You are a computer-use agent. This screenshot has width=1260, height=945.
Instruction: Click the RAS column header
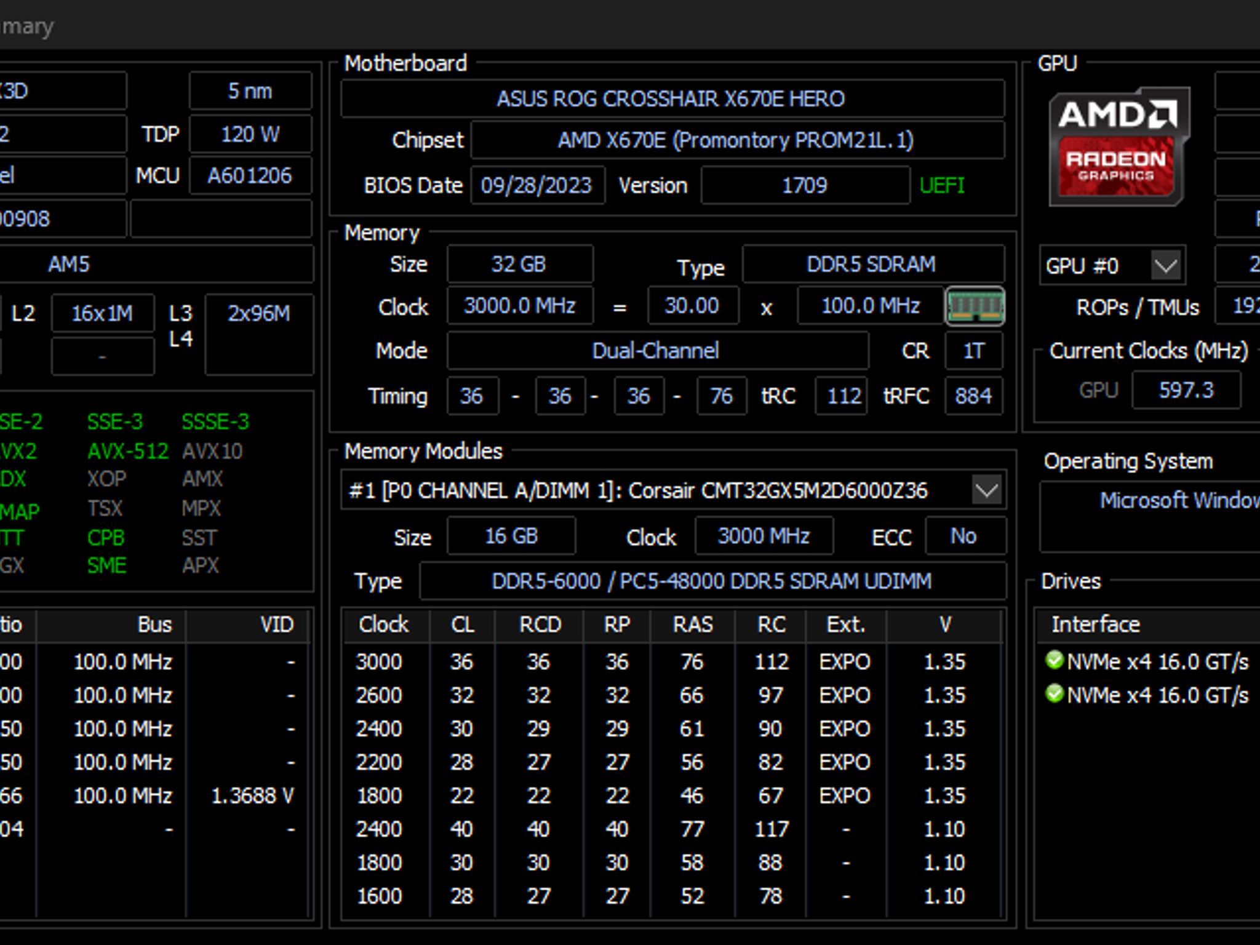(692, 624)
